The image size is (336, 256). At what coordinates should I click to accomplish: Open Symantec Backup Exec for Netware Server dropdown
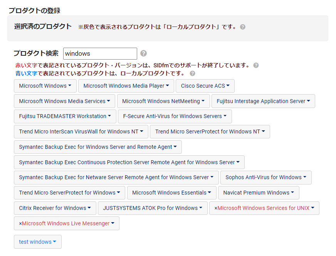[116, 178]
